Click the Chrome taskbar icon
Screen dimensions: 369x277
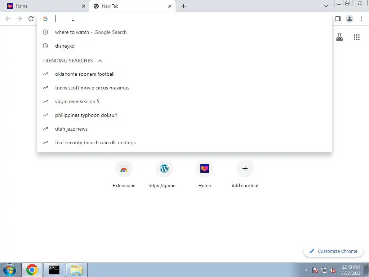pyautogui.click(x=32, y=270)
